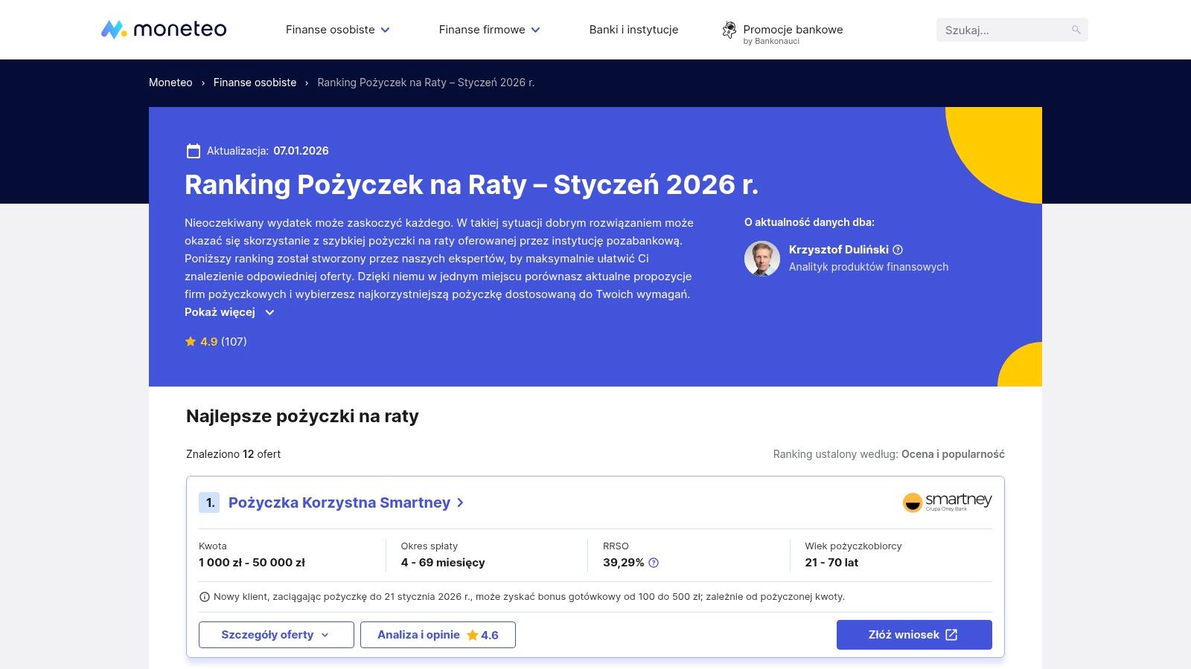
Task: Open Krzysztof Duliński's profile photo
Action: pos(762,259)
